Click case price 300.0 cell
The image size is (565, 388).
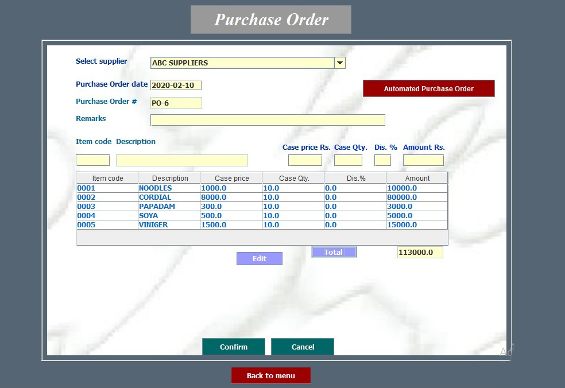(x=231, y=207)
